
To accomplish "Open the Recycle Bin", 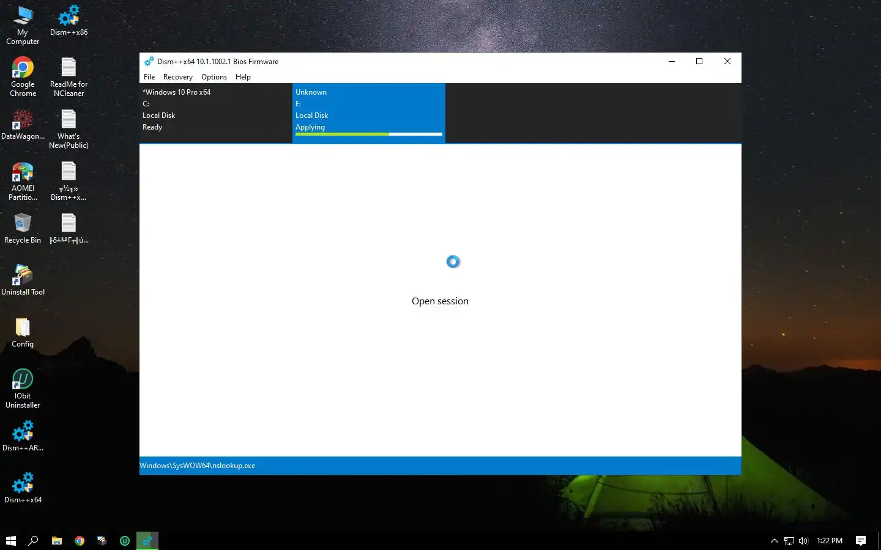I will click(23, 229).
